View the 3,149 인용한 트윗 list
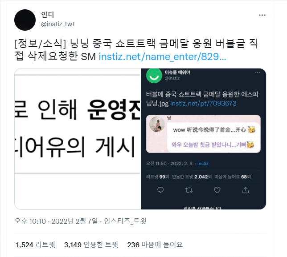287x257 pixels. tap(91, 245)
